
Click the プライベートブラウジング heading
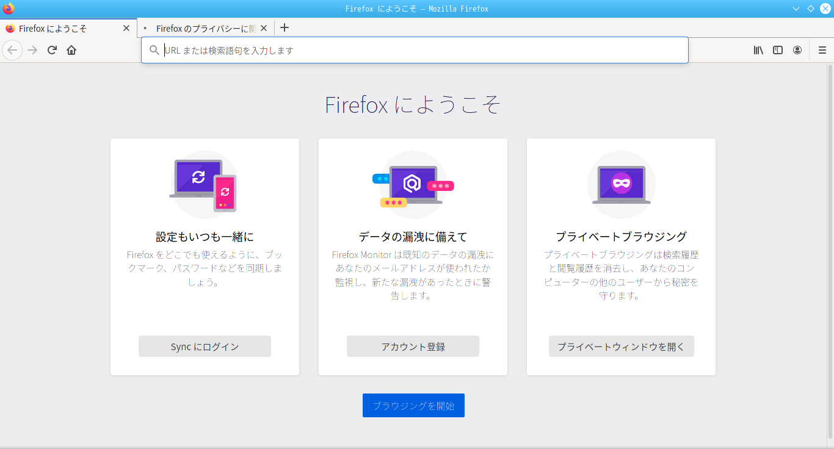(x=621, y=237)
